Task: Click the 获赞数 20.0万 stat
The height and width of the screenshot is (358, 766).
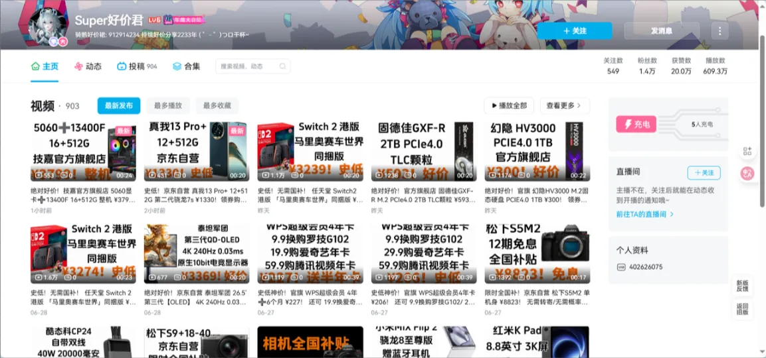Action: [681, 66]
